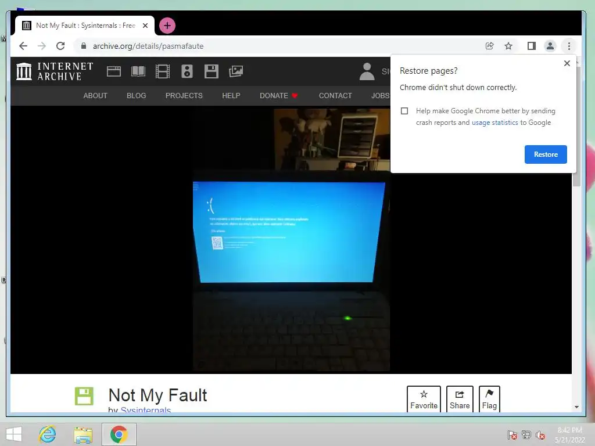Click the Flag button
Viewport: 595px width, 446px height.
489,398
